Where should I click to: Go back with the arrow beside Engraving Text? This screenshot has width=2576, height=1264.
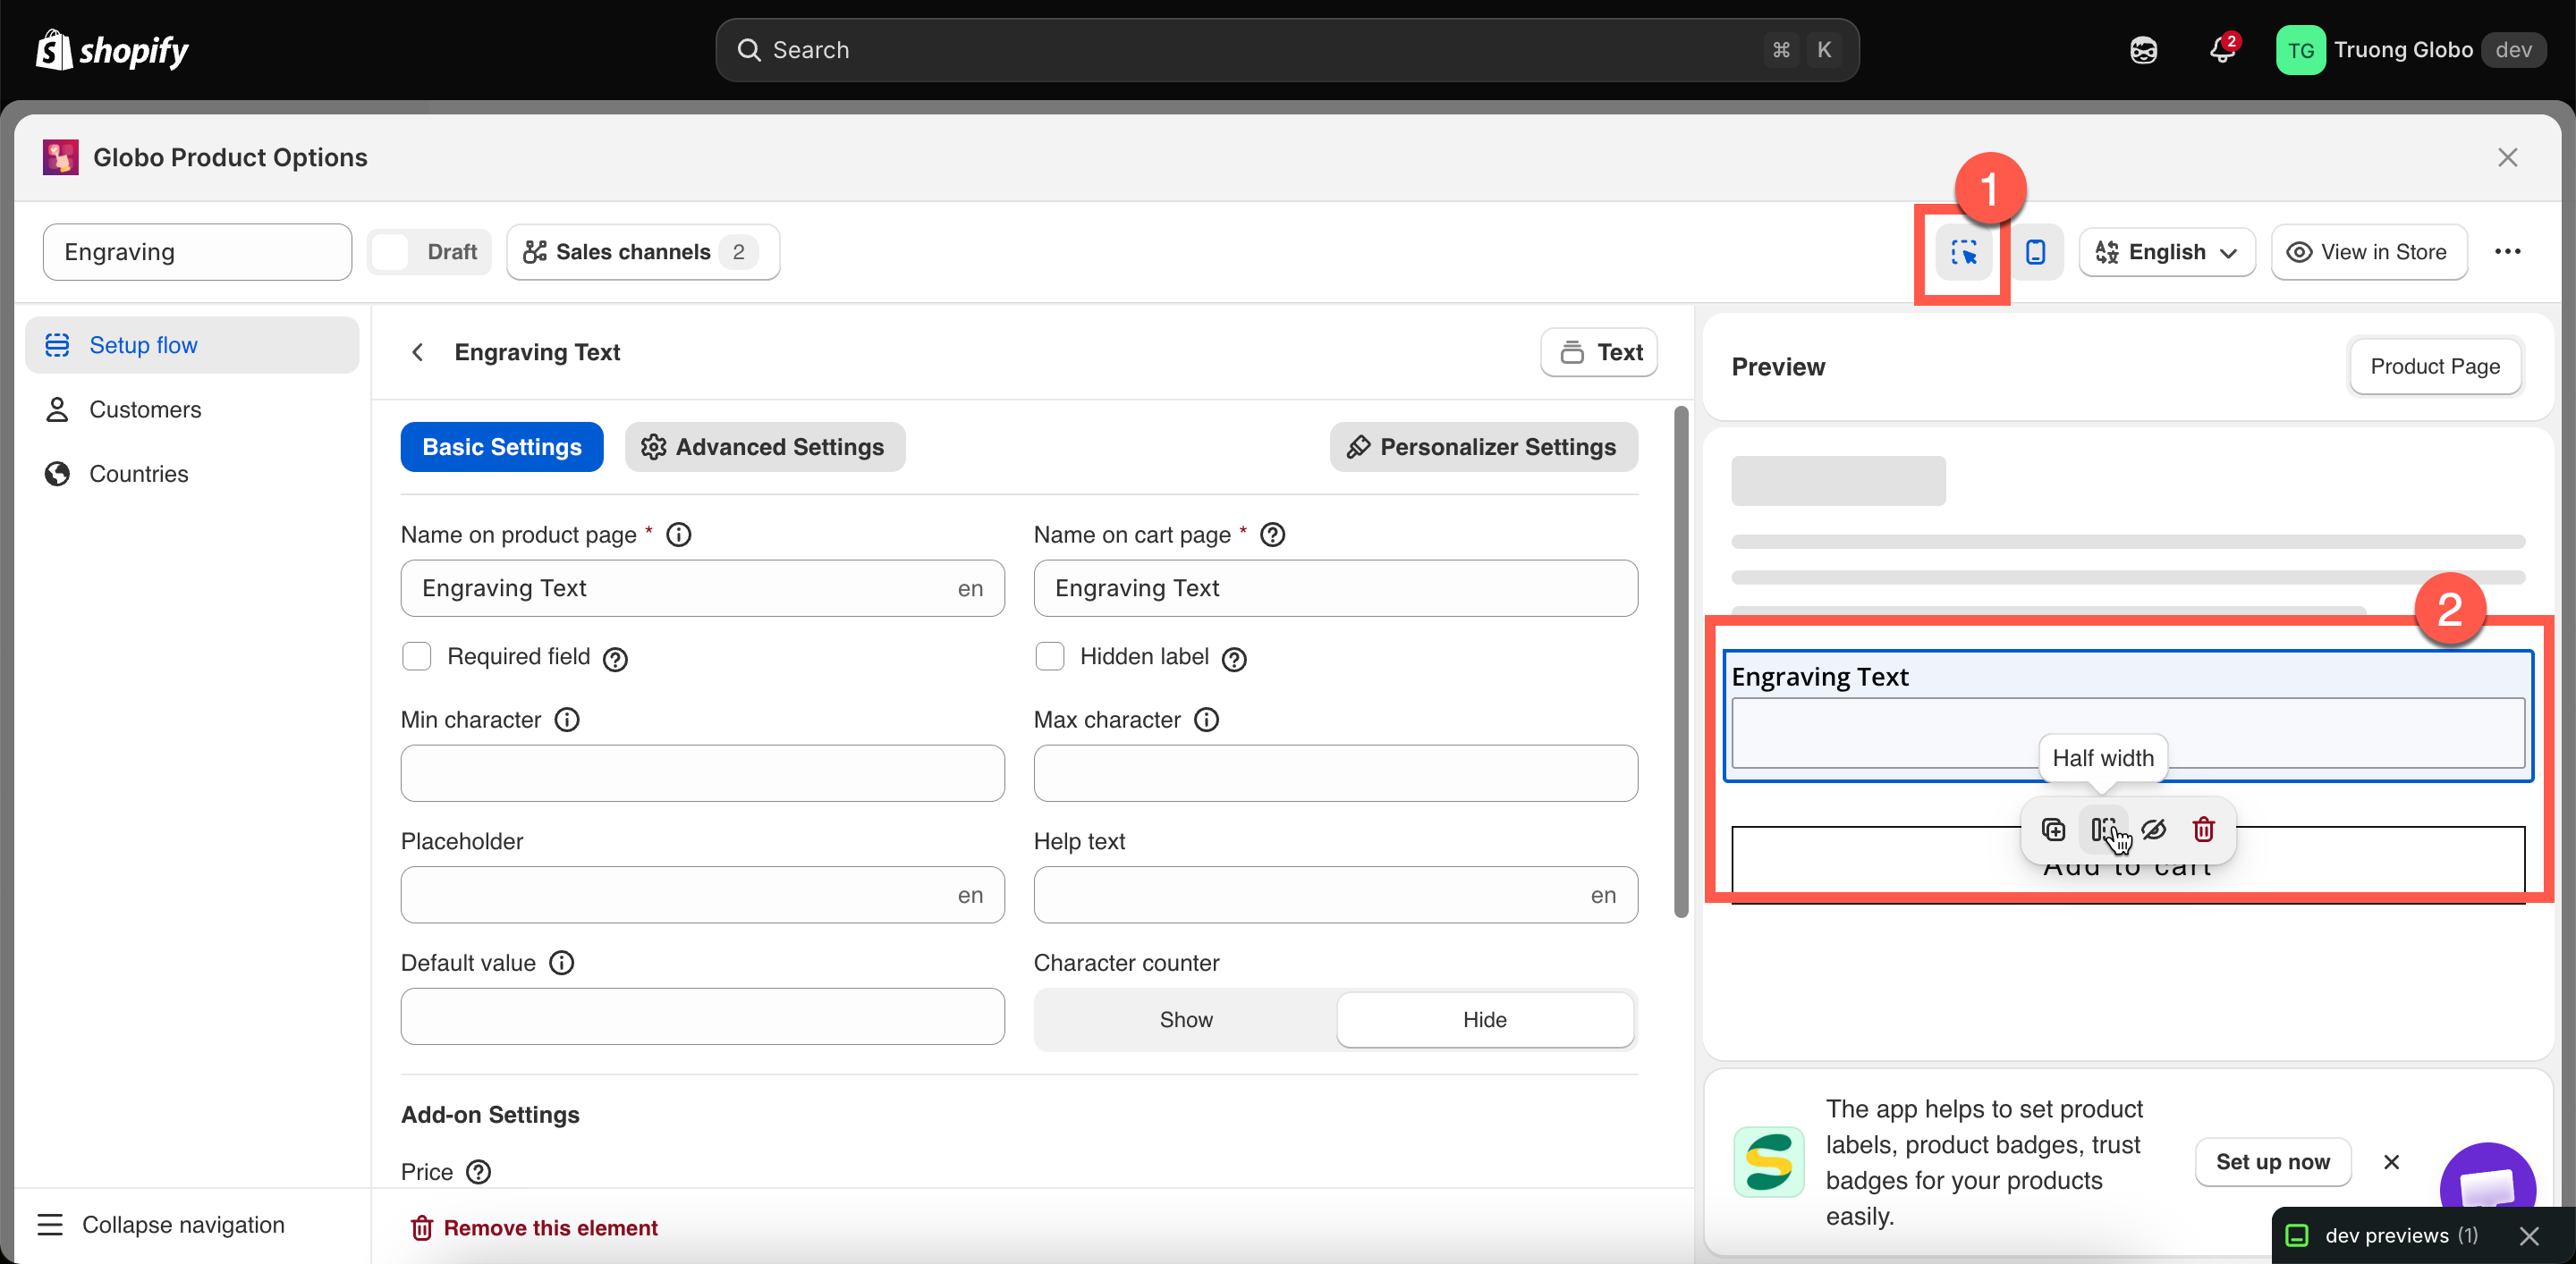click(x=418, y=351)
